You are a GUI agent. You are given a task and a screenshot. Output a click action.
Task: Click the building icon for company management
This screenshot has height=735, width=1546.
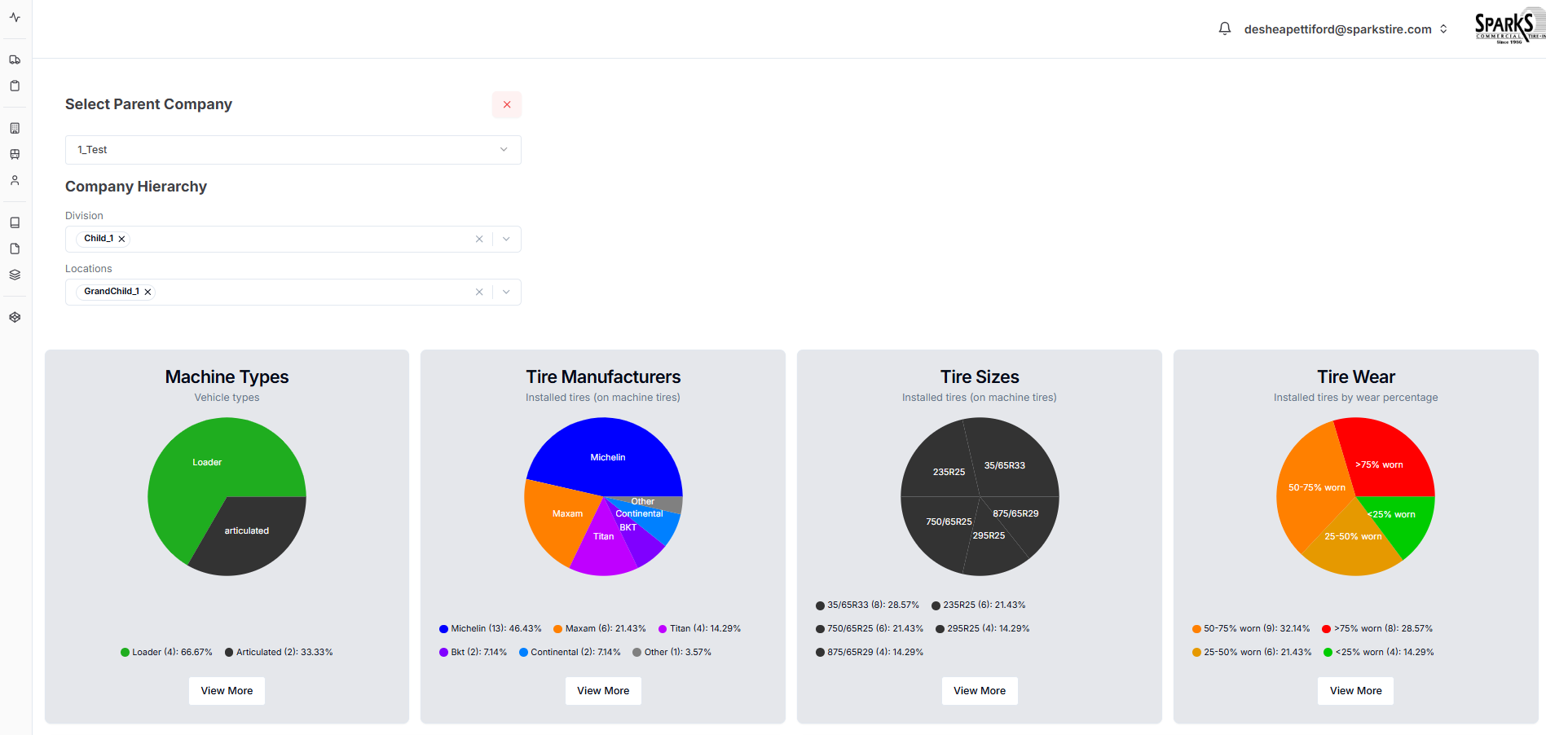tap(15, 127)
